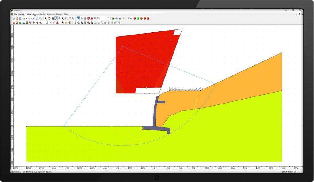Undo the last action

point(27,19)
